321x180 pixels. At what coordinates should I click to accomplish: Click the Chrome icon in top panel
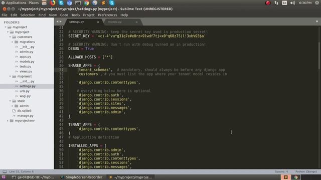coord(86,3)
